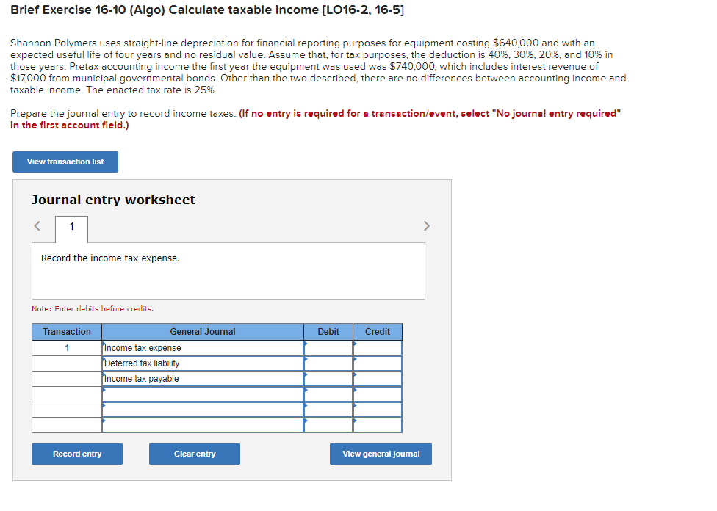This screenshot has height=511, width=717.
Task: Click debit field in the last blank row
Action: (328, 424)
